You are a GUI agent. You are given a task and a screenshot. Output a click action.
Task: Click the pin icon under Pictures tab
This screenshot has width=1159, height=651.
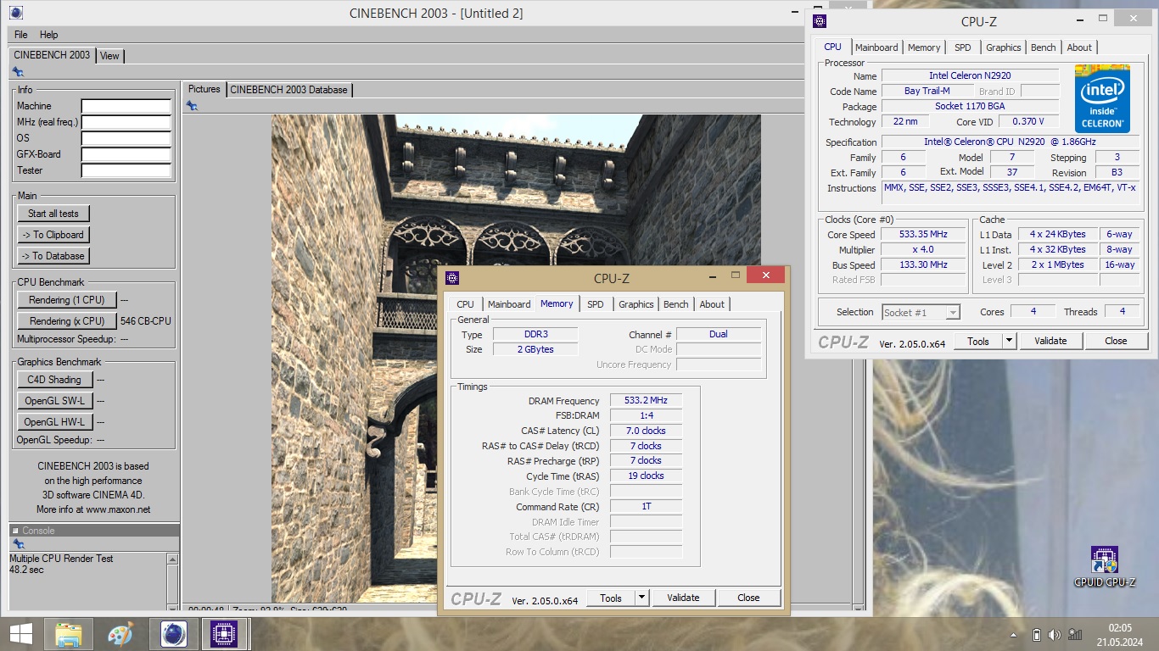click(192, 105)
